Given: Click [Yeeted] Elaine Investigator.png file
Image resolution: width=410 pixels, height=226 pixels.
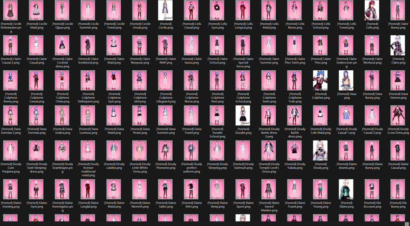Looking at the screenshot, I should pyautogui.click(x=62, y=189).
